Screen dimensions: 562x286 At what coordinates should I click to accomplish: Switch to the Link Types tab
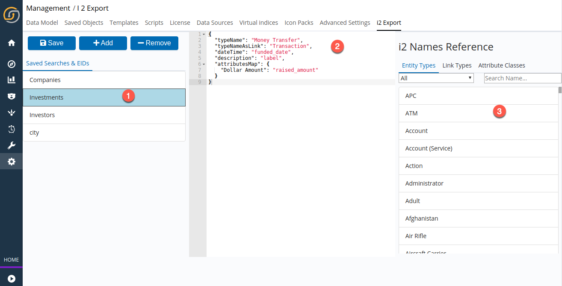pyautogui.click(x=457, y=65)
